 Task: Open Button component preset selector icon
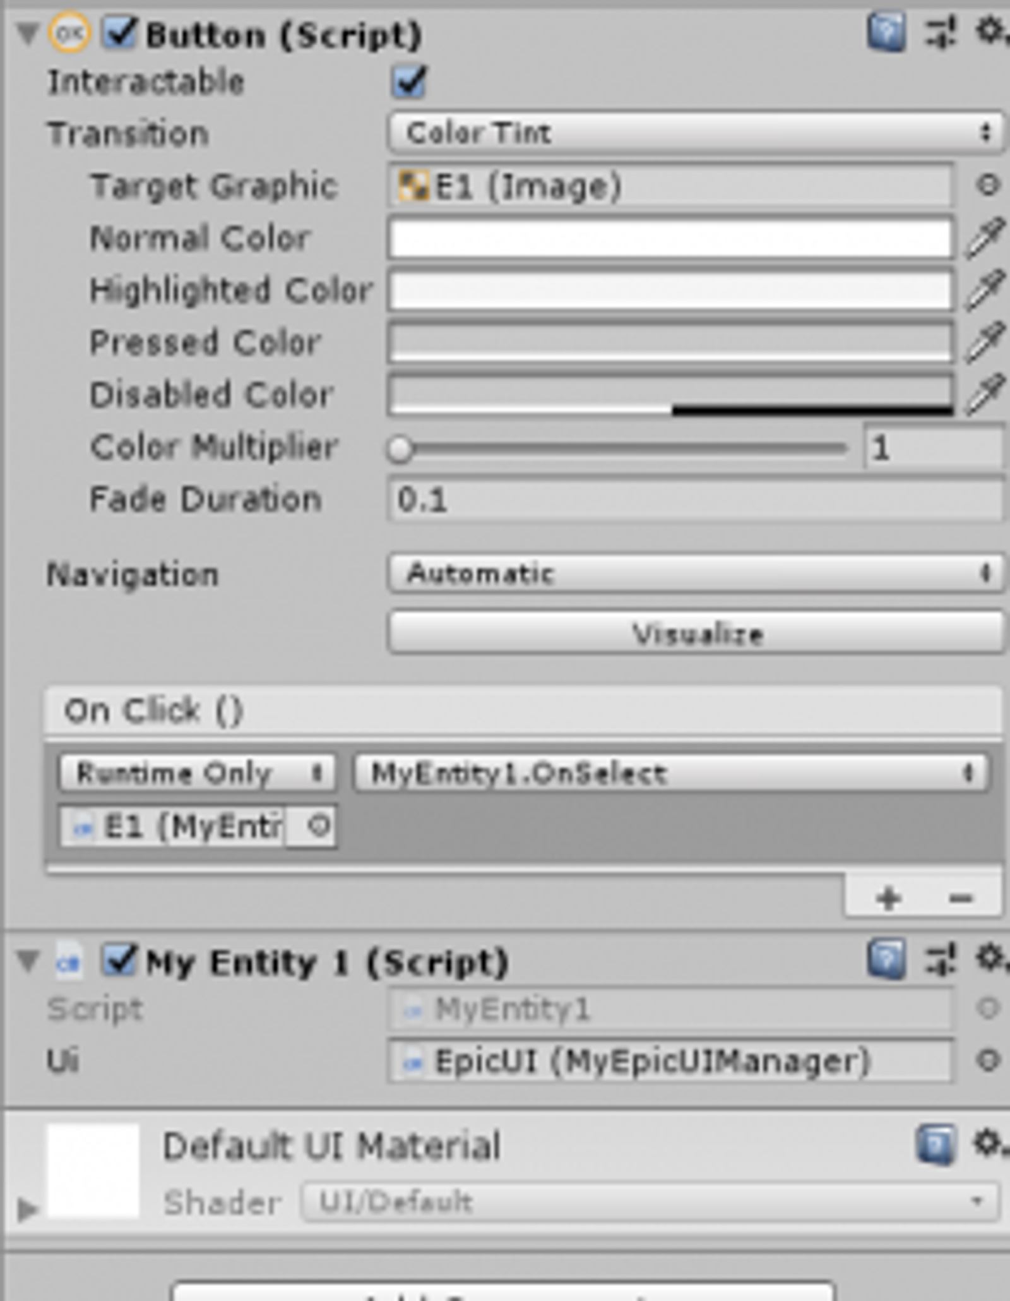point(941,33)
